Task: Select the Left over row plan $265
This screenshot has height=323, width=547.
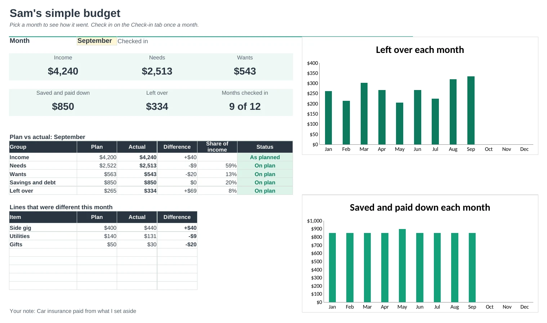Action: 97,191
